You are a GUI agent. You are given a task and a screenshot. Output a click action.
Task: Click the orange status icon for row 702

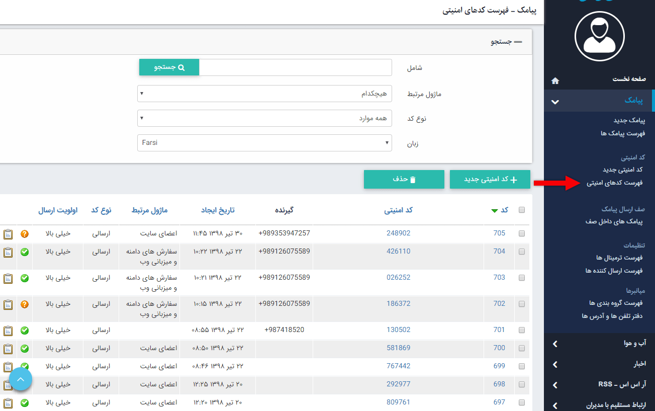[x=25, y=304]
